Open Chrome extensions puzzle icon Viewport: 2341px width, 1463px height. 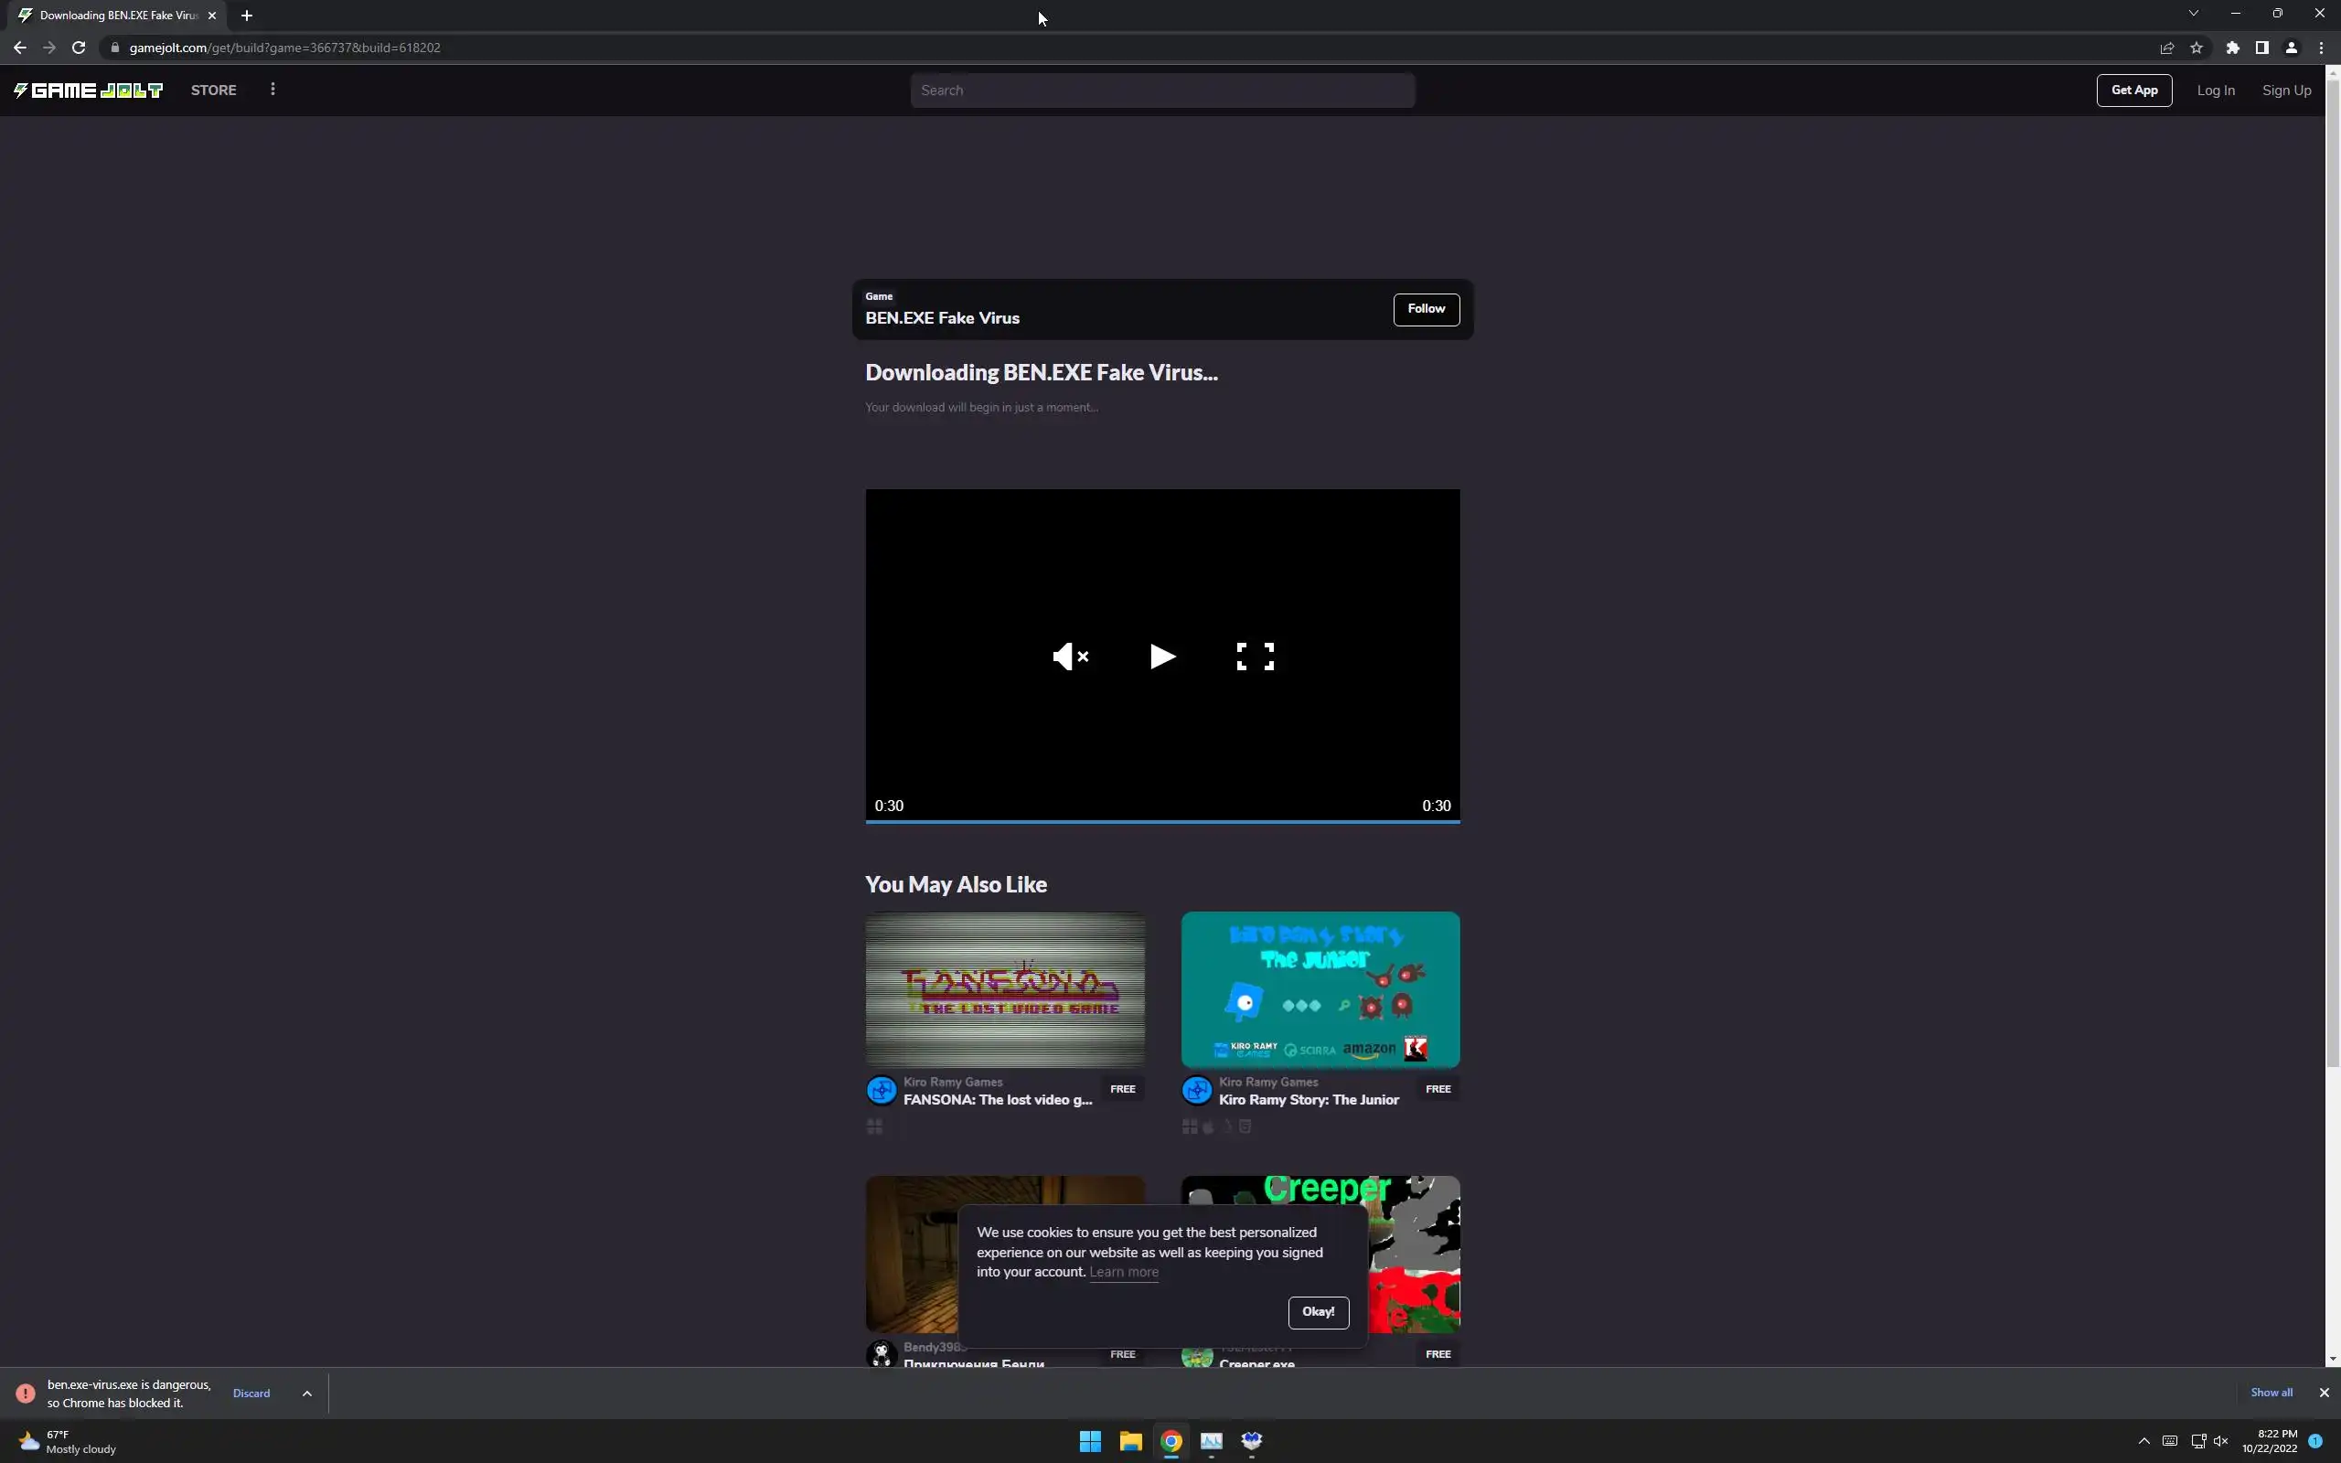[x=2231, y=48]
